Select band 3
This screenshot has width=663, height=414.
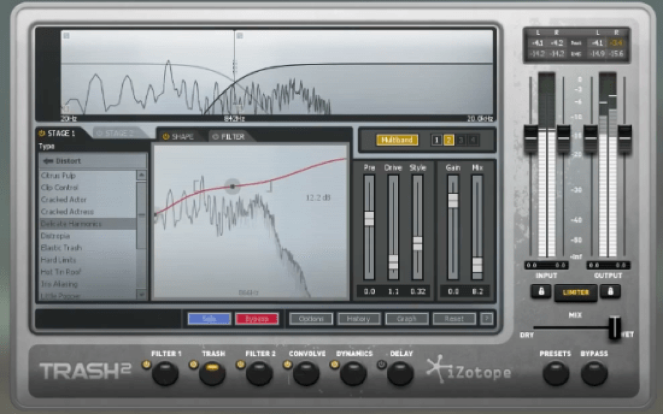coord(461,140)
